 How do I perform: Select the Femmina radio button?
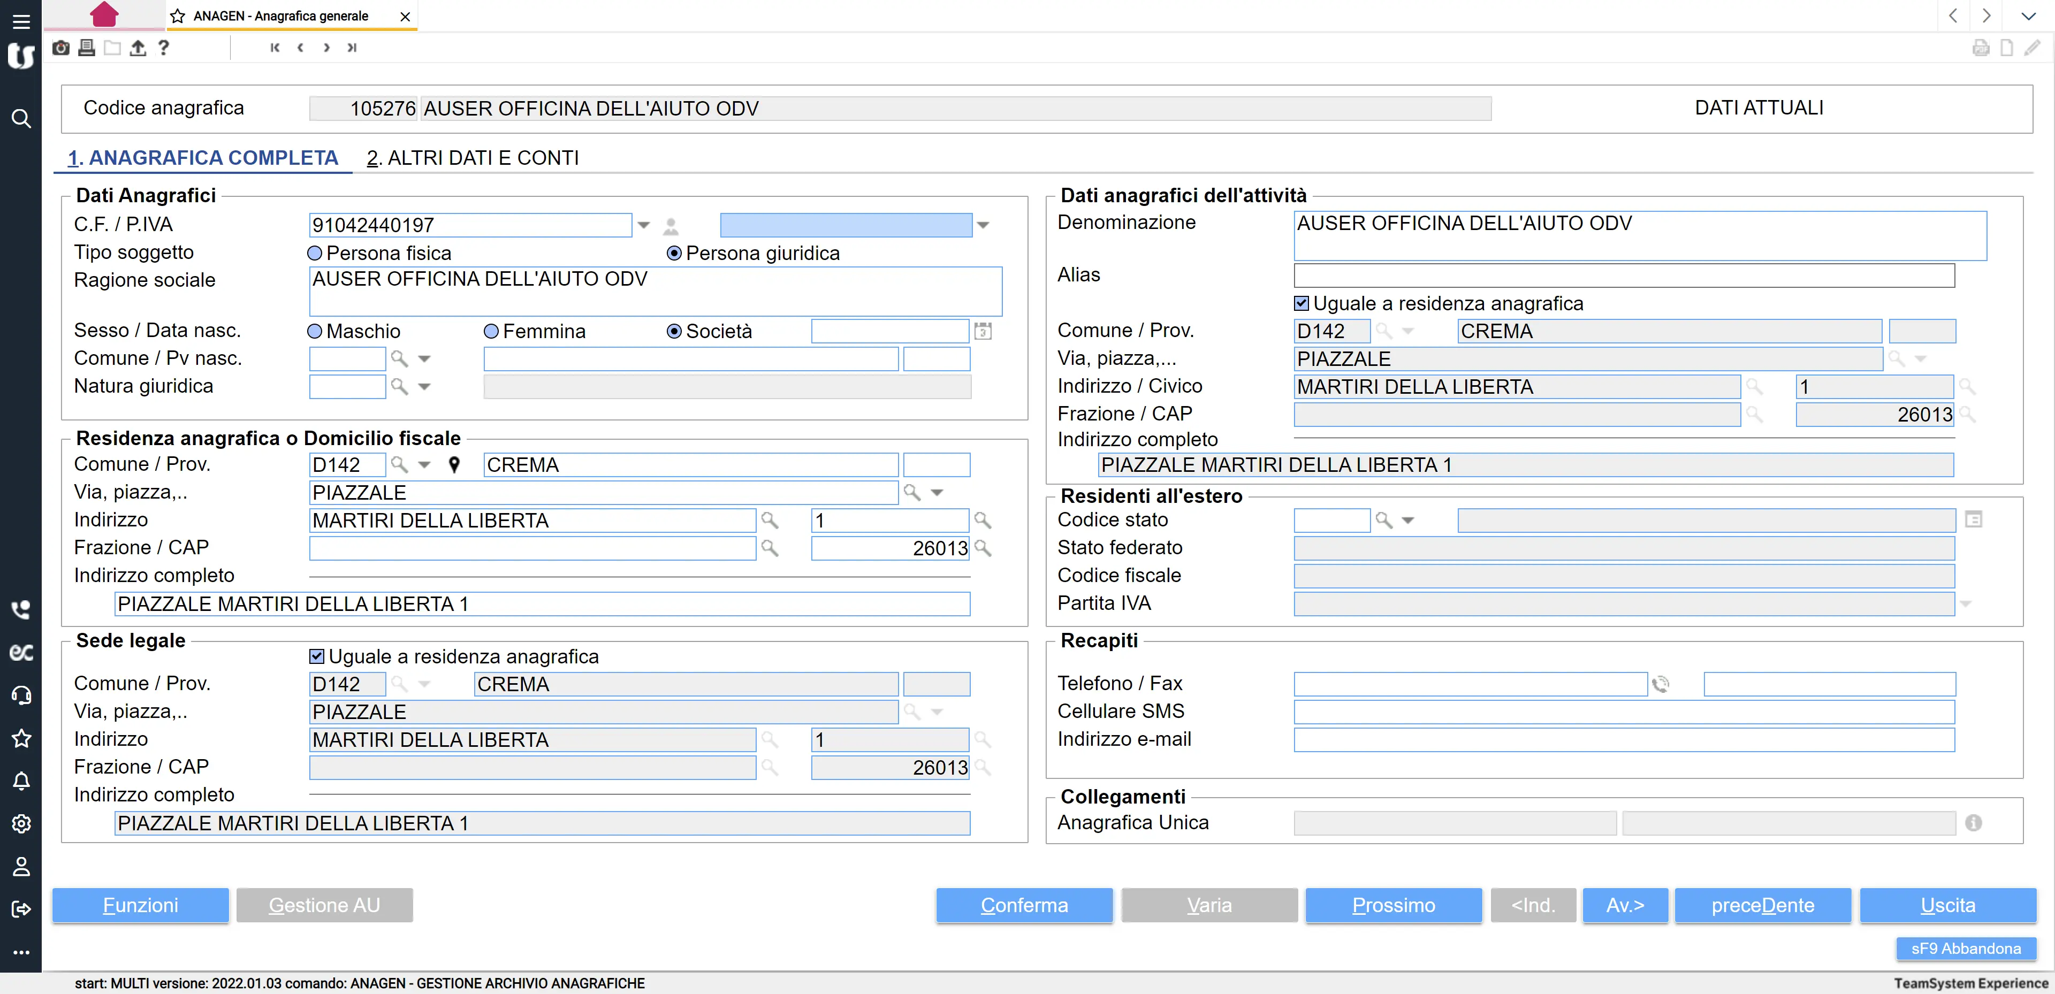point(491,331)
